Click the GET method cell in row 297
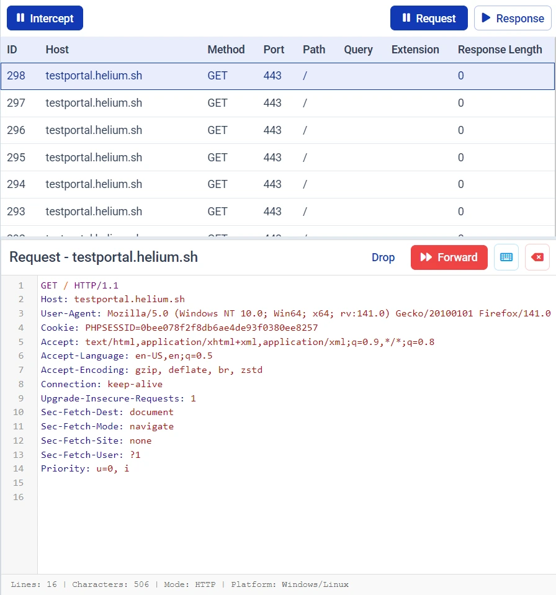Screen dimensions: 556x595 217,103
